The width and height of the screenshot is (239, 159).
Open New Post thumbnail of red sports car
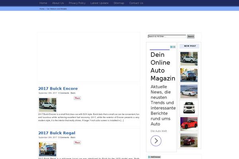pos(189,124)
